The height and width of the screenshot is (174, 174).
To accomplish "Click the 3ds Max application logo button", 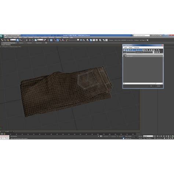I will (x=1, y=36).
